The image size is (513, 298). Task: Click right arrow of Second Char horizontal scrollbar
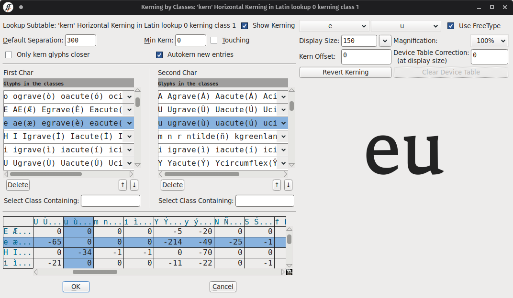tap(285, 174)
